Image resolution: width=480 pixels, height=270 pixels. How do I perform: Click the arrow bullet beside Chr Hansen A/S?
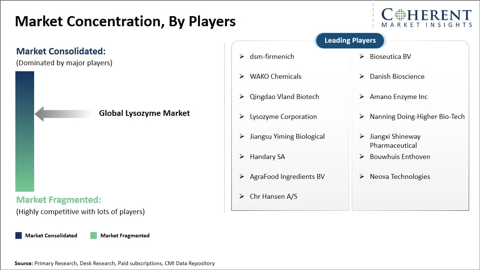pyautogui.click(x=242, y=196)
